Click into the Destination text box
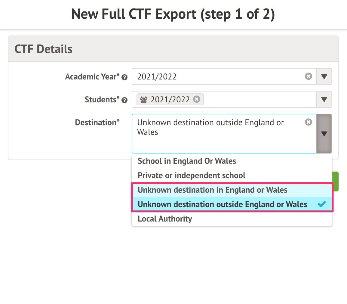The image size is (347, 304). point(220,141)
